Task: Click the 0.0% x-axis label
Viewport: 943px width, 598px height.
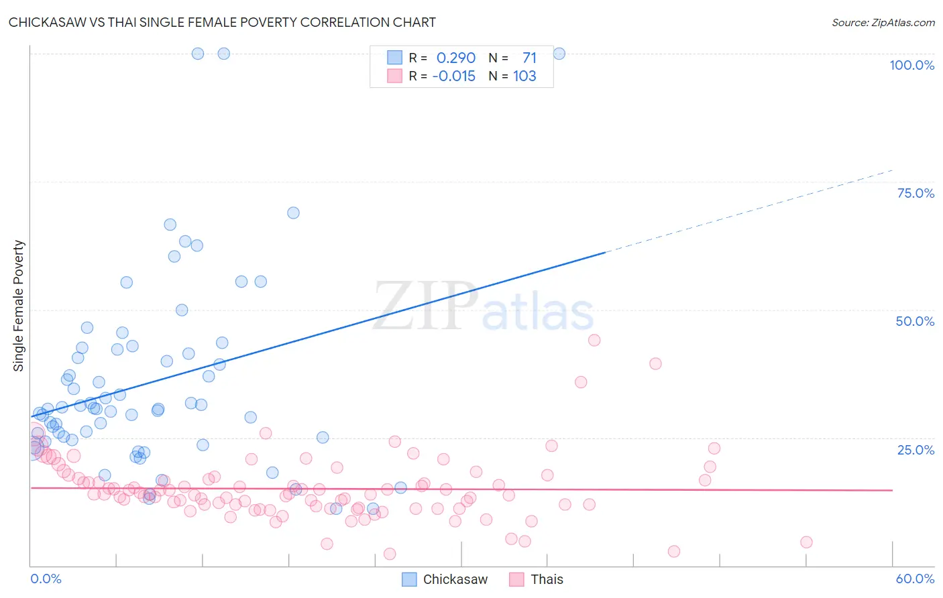Action: click(x=46, y=579)
